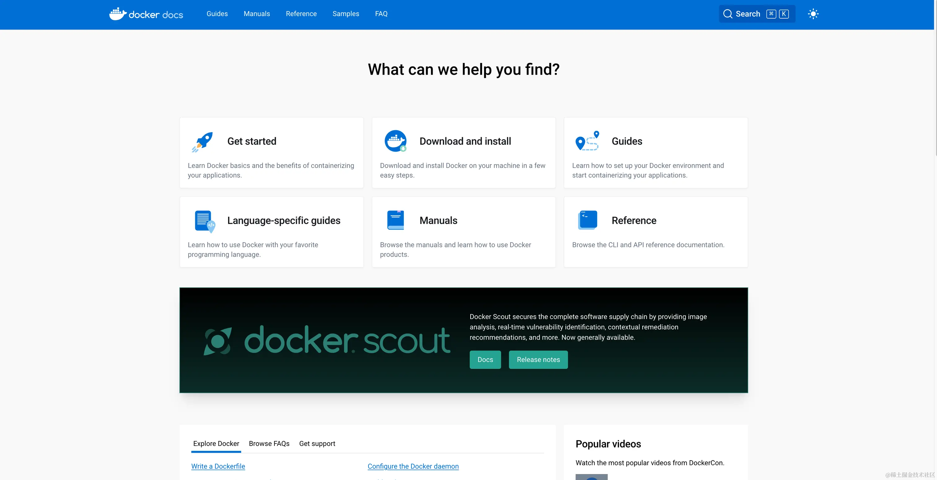Click the rocket icon on Get started
The height and width of the screenshot is (480, 937).
[203, 141]
